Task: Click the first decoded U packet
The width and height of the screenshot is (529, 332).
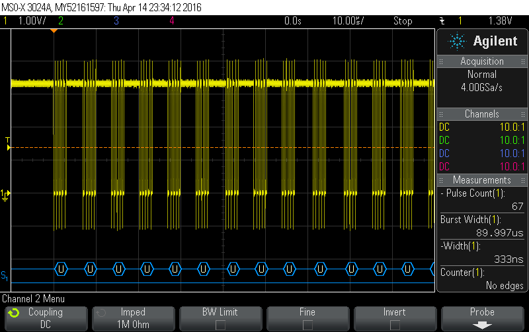Action: [61, 269]
